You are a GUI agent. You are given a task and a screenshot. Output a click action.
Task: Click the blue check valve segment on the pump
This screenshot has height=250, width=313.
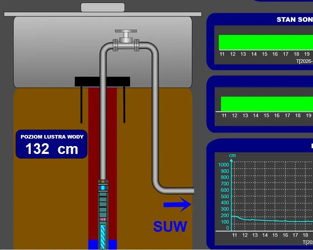(x=103, y=188)
